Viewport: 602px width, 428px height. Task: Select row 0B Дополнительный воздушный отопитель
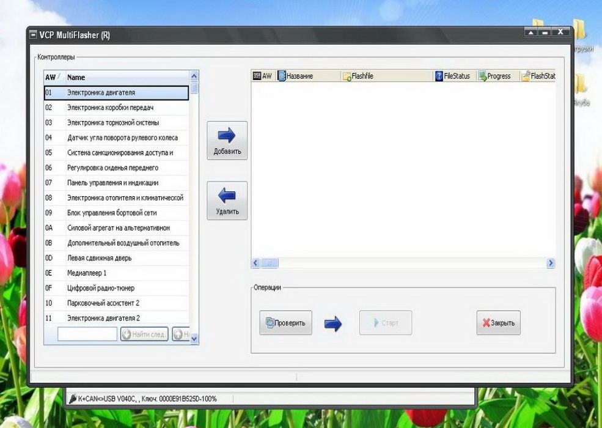pyautogui.click(x=116, y=243)
